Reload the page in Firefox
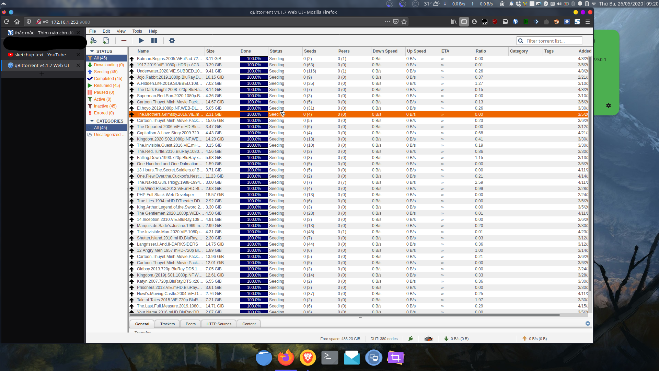Screen dimensions: 659x371 (x=7, y=22)
